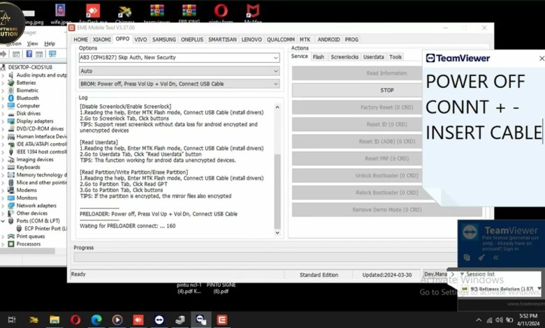Collapse the TeamViewer Session list
This screenshot has height=328, width=545.
[x=462, y=274]
